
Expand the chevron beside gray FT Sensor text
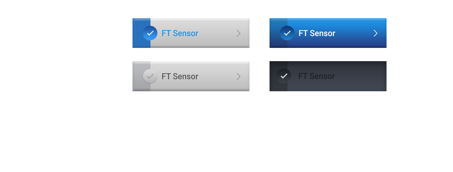(x=239, y=76)
